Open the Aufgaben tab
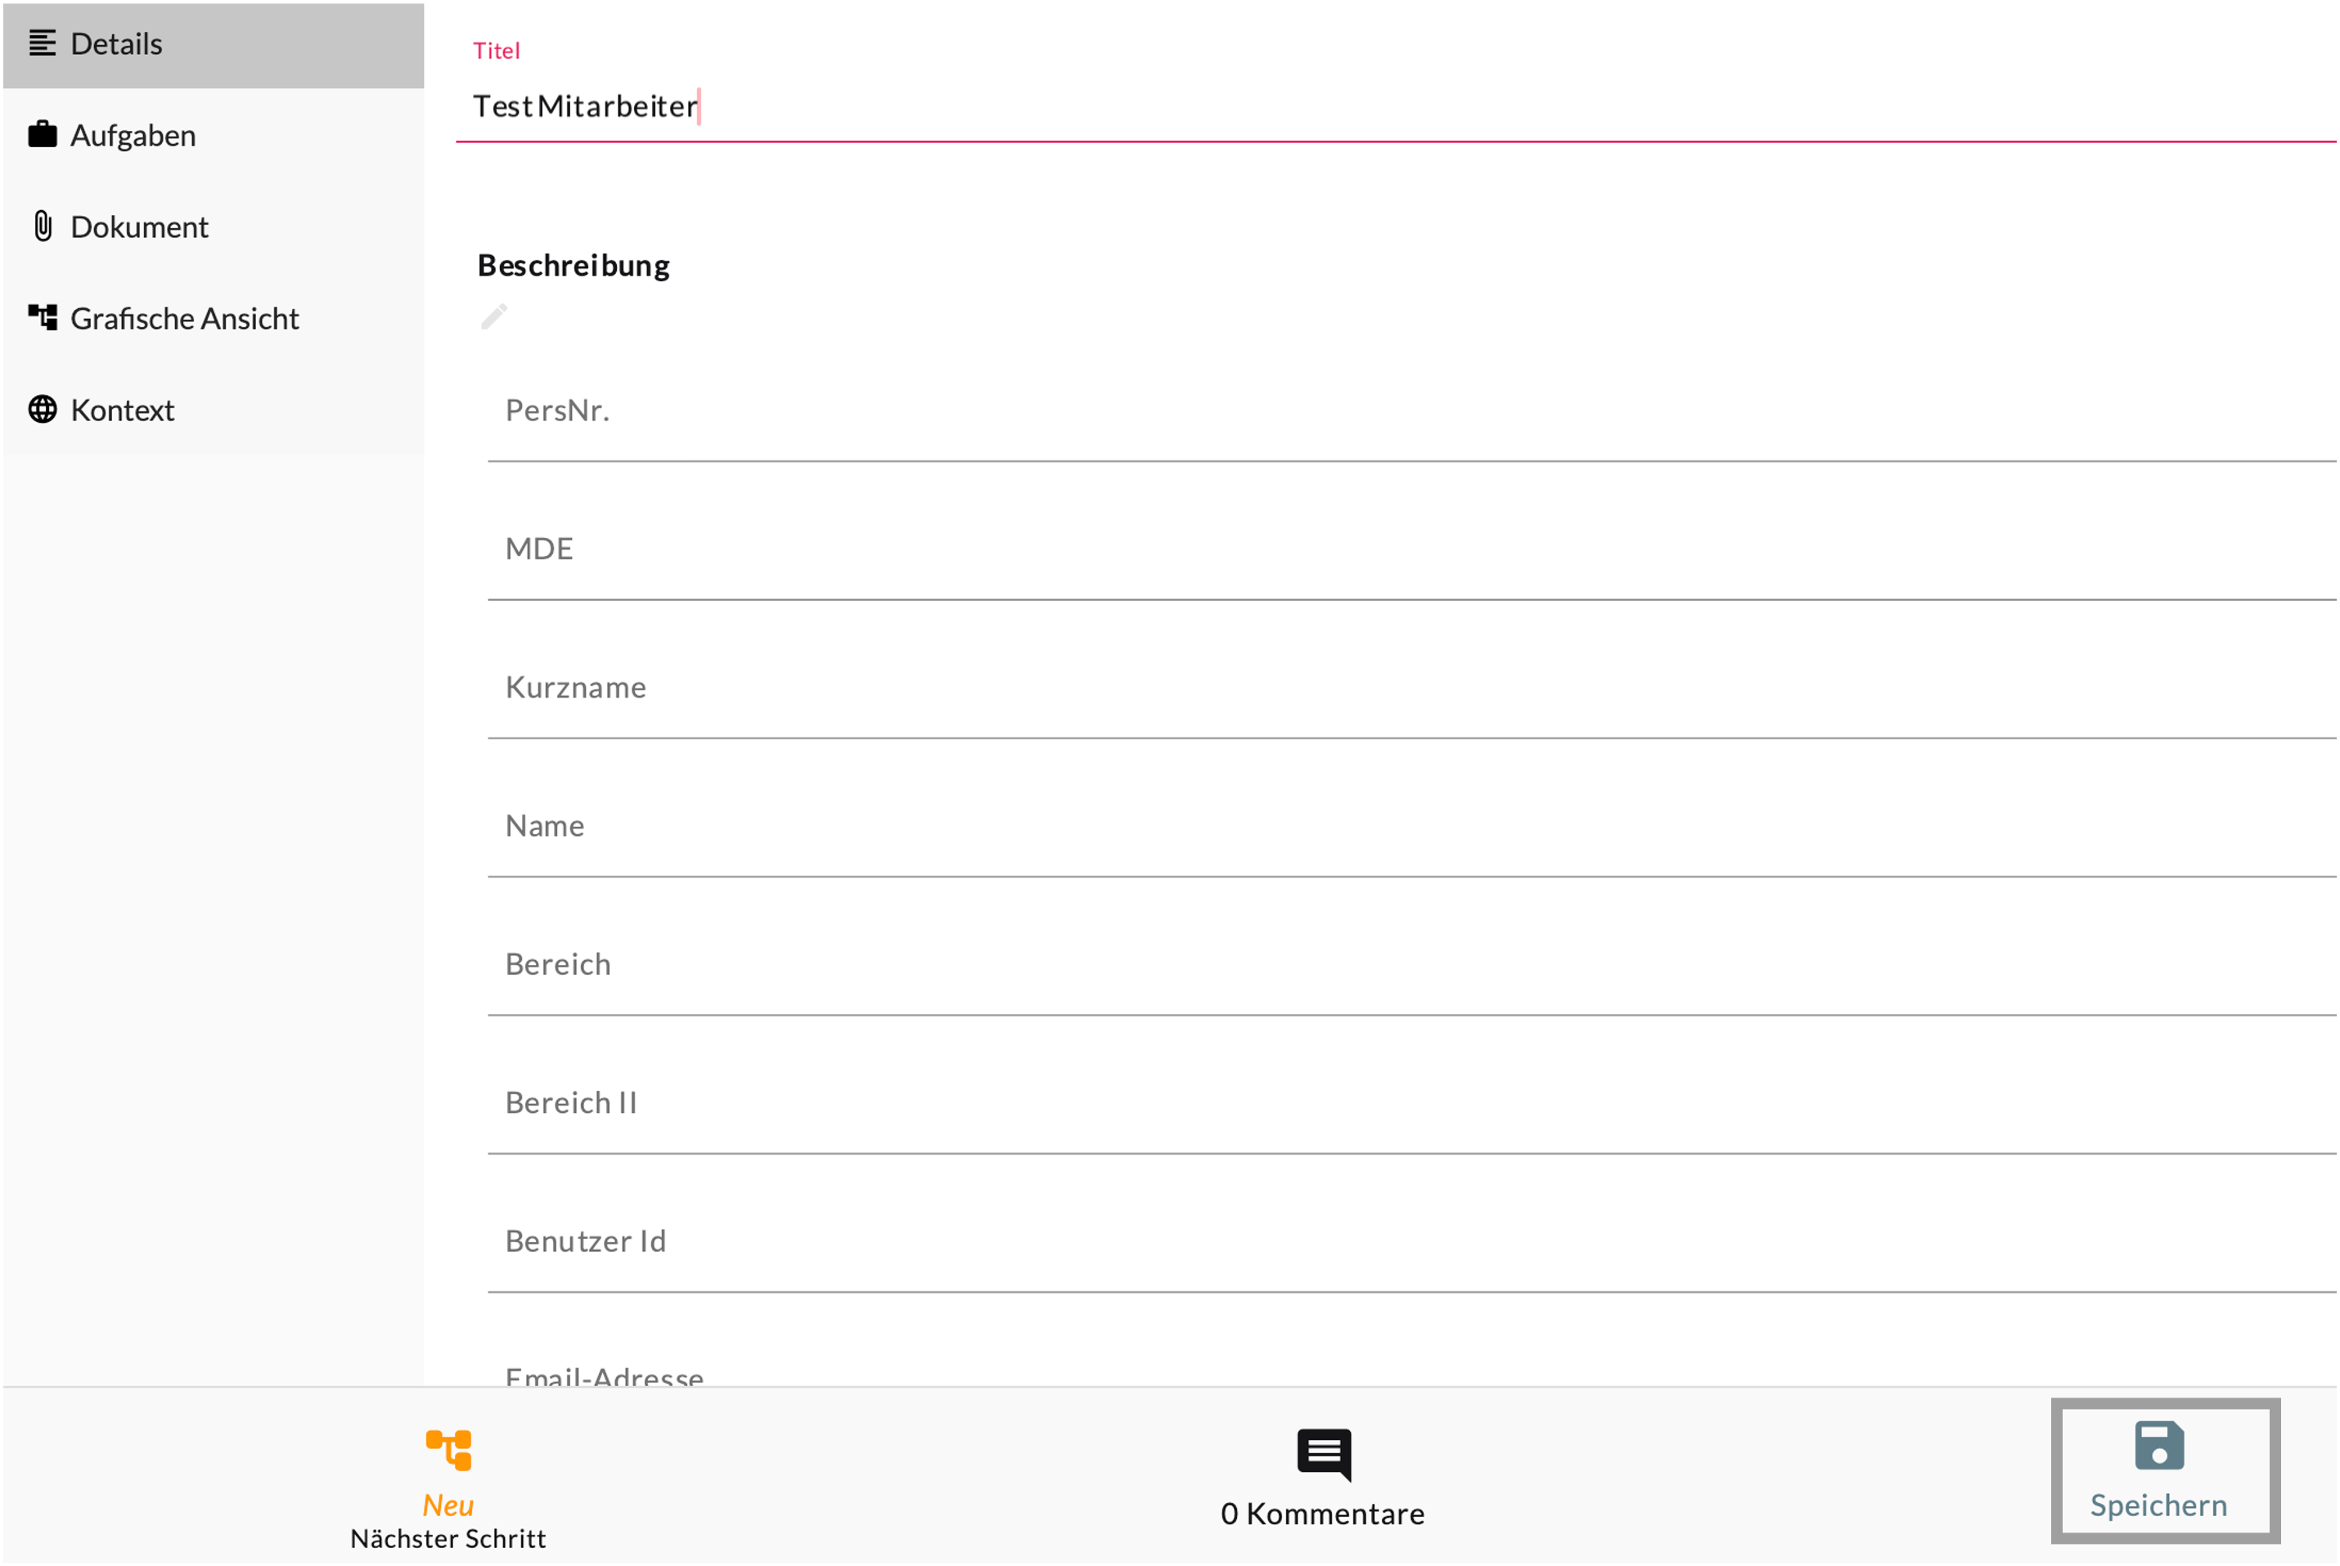The width and height of the screenshot is (2340, 1566). pos(133,135)
